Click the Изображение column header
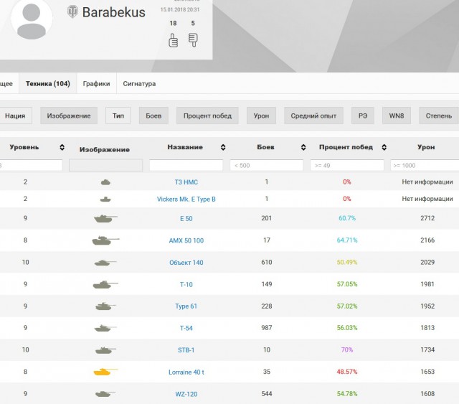This screenshot has width=459, height=404. coord(105,149)
